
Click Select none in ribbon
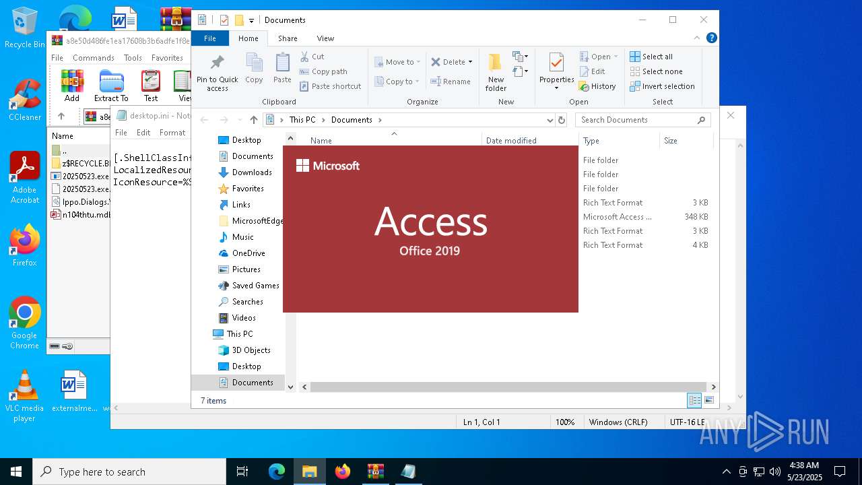click(x=657, y=71)
